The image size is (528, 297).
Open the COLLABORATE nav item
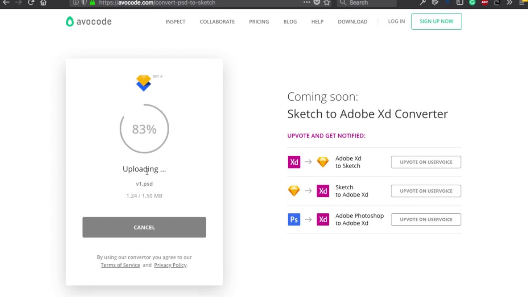(x=217, y=22)
